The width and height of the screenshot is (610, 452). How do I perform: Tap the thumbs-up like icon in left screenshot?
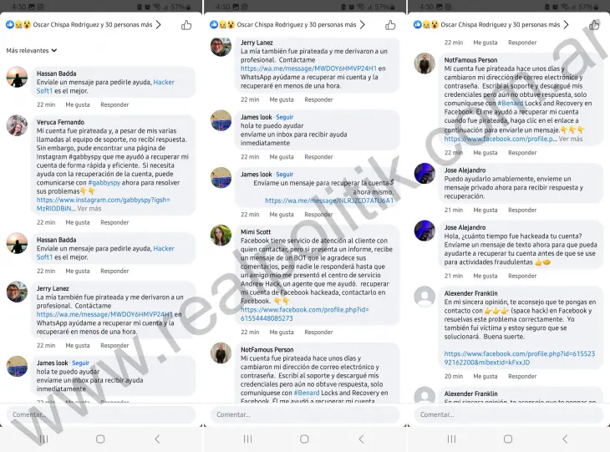(x=186, y=25)
